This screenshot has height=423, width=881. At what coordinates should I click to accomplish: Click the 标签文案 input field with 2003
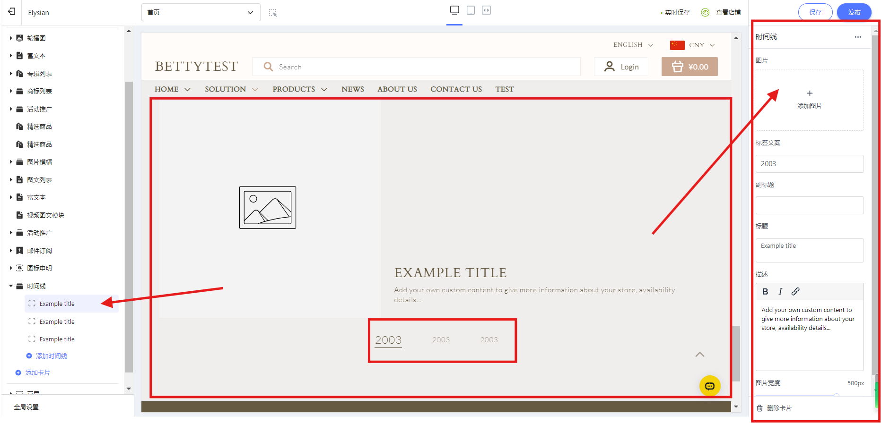pos(809,164)
